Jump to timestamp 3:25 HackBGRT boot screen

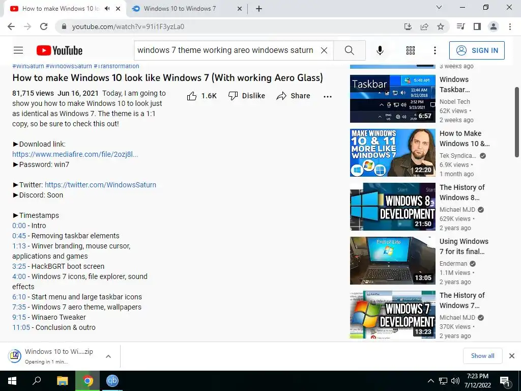[x=19, y=266]
